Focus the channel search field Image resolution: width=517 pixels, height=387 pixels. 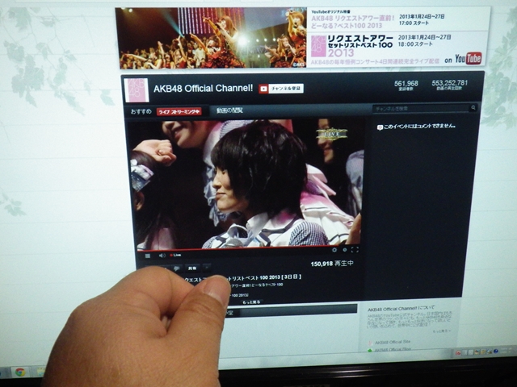click(x=421, y=108)
